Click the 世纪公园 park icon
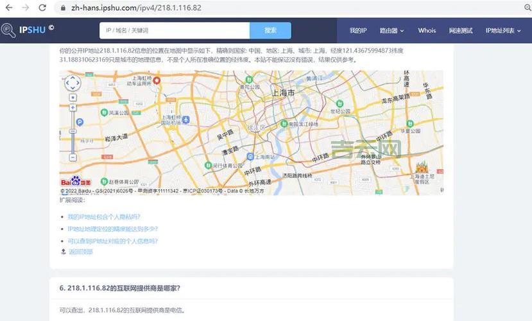The height and width of the screenshot is (321, 532). click(x=339, y=103)
